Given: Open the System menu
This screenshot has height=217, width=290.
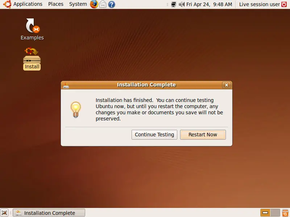Looking at the screenshot, I should [78, 4].
